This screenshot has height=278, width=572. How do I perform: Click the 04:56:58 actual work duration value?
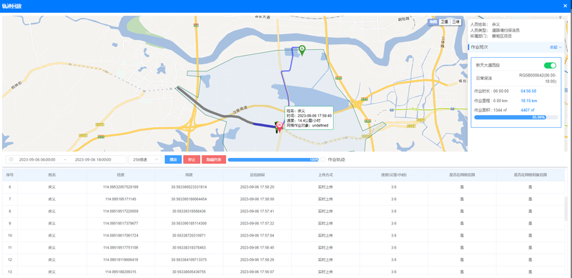click(528, 91)
